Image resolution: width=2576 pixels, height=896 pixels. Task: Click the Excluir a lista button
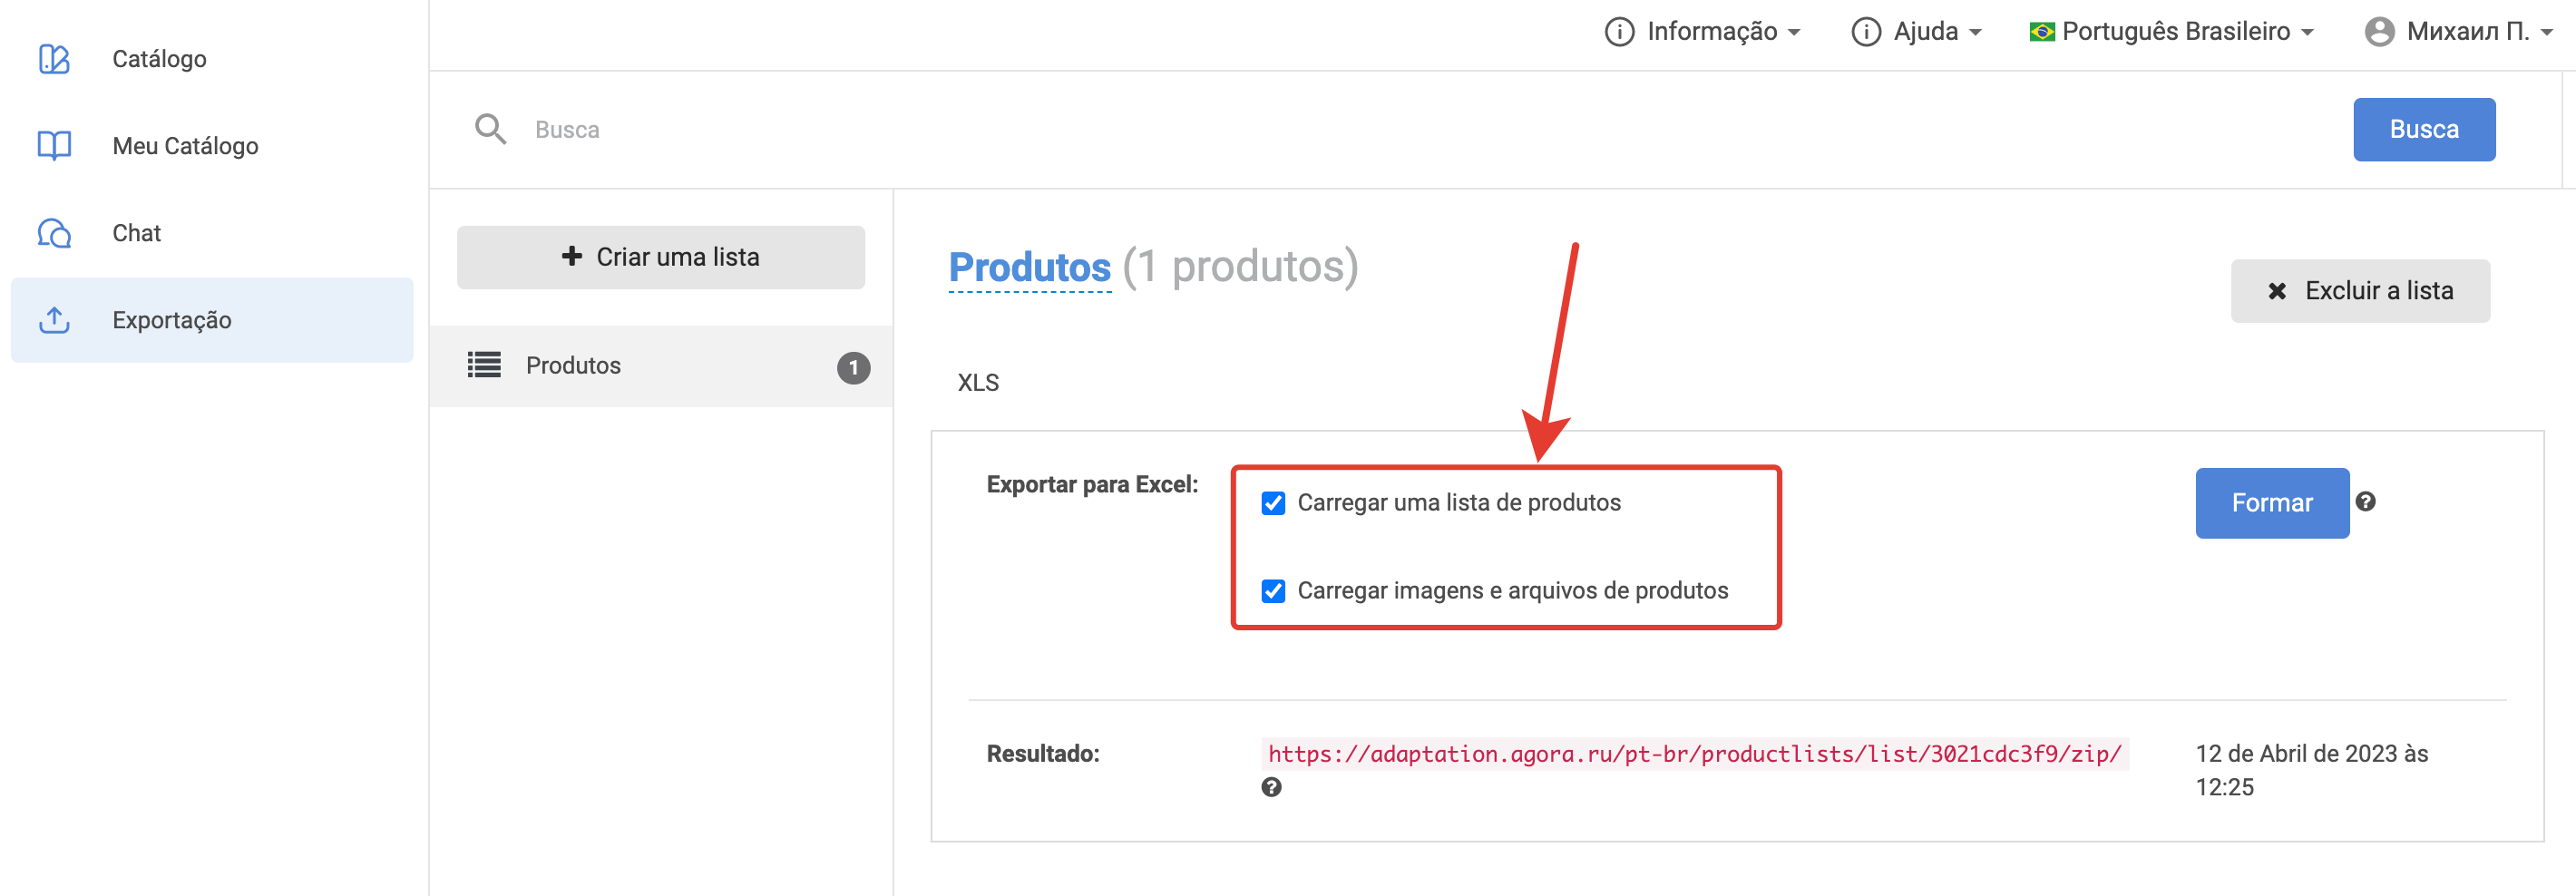point(2360,291)
